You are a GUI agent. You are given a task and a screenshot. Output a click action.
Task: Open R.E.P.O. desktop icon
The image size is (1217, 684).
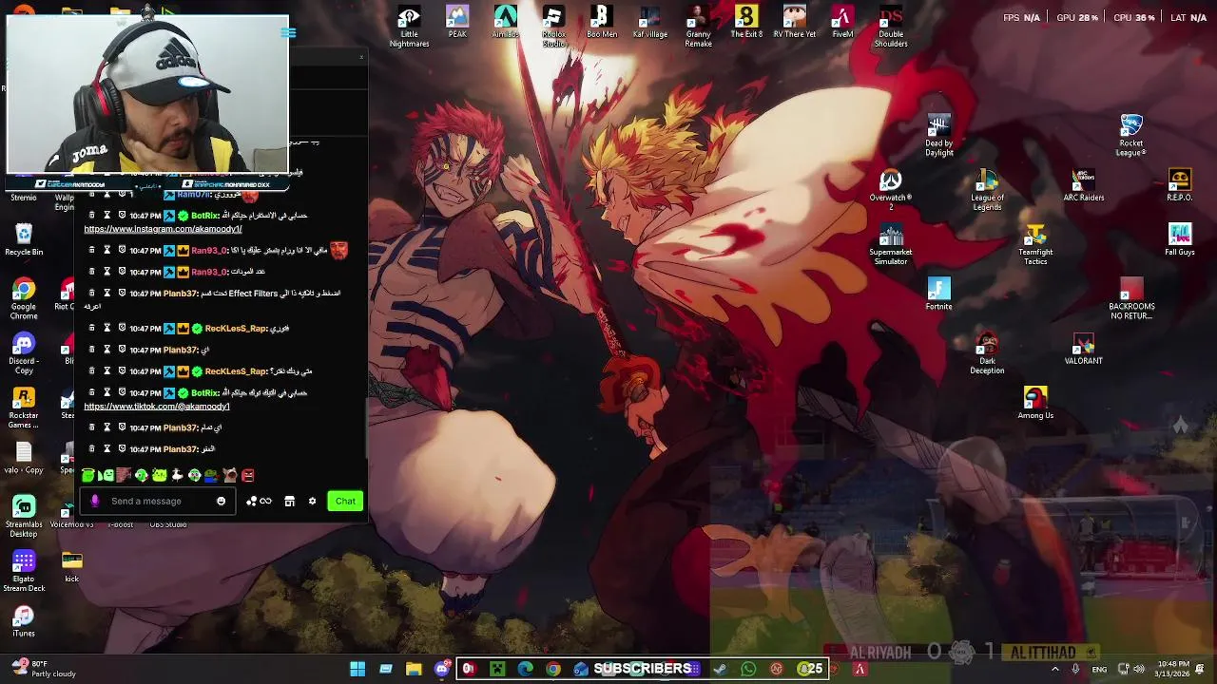(1179, 186)
